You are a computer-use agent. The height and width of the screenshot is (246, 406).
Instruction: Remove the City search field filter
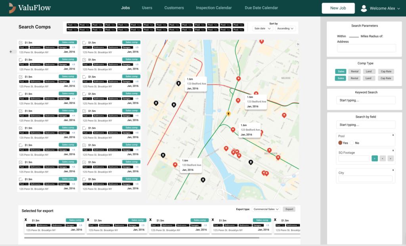tap(393, 170)
